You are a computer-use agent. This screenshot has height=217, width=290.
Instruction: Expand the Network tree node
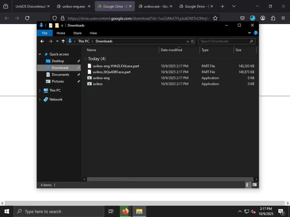tap(40, 99)
